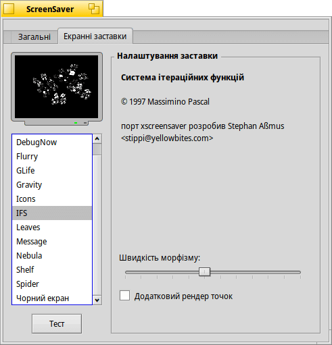332x345 pixels.
Task: Click the stippi@yellowbites.com email text
Action: 167,138
